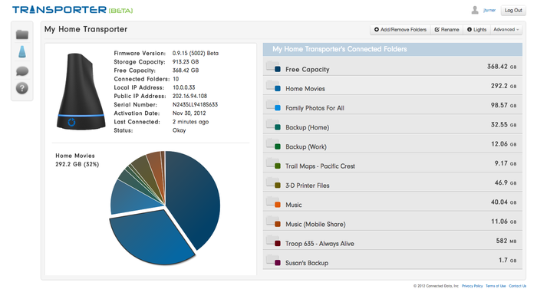Click the Home Movies 292.2 GB chart label

point(77,160)
